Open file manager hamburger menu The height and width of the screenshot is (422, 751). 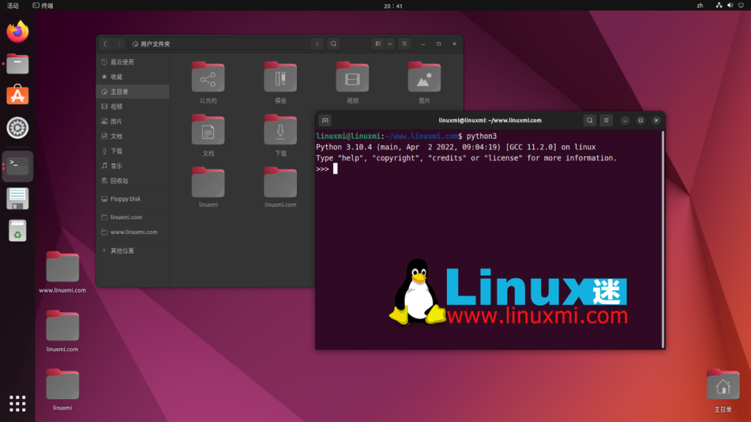tap(404, 44)
